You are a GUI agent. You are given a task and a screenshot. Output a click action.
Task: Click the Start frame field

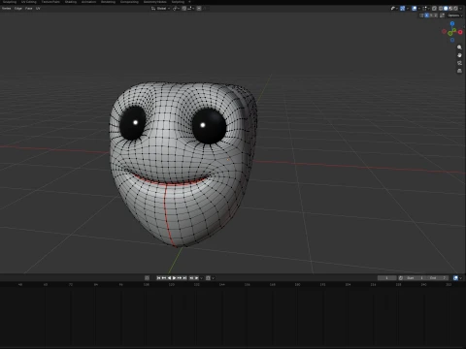coord(414,278)
